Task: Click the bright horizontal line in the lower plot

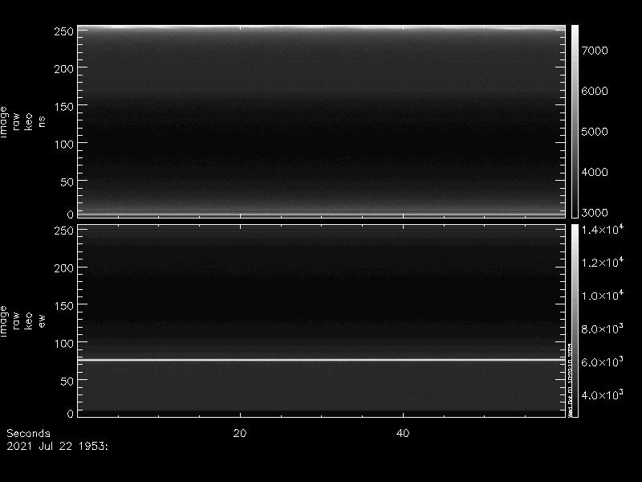Action: [x=321, y=359]
